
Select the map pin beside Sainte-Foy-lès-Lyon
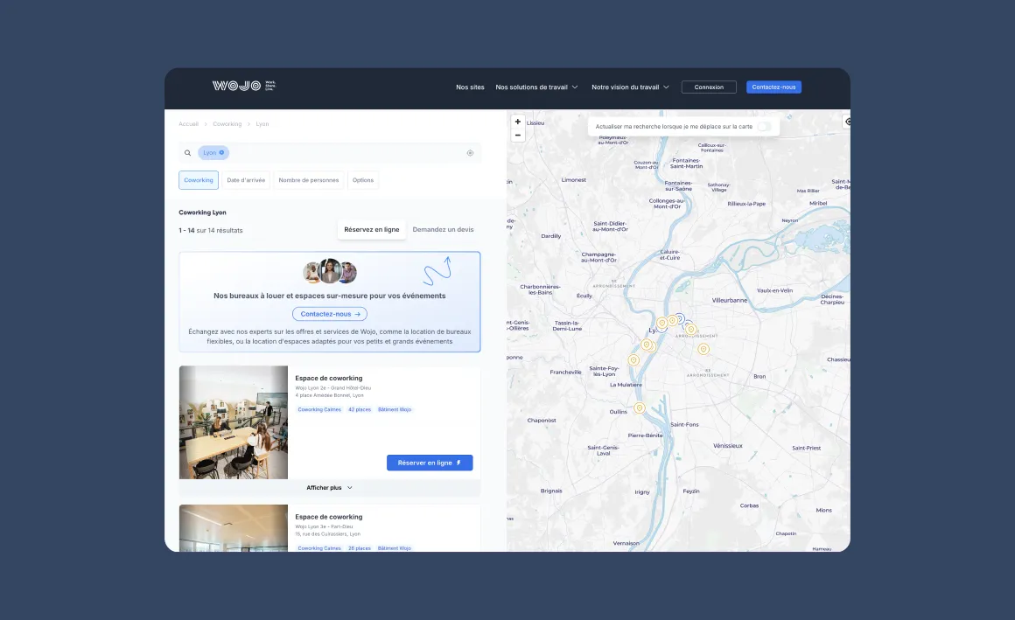[x=633, y=359]
